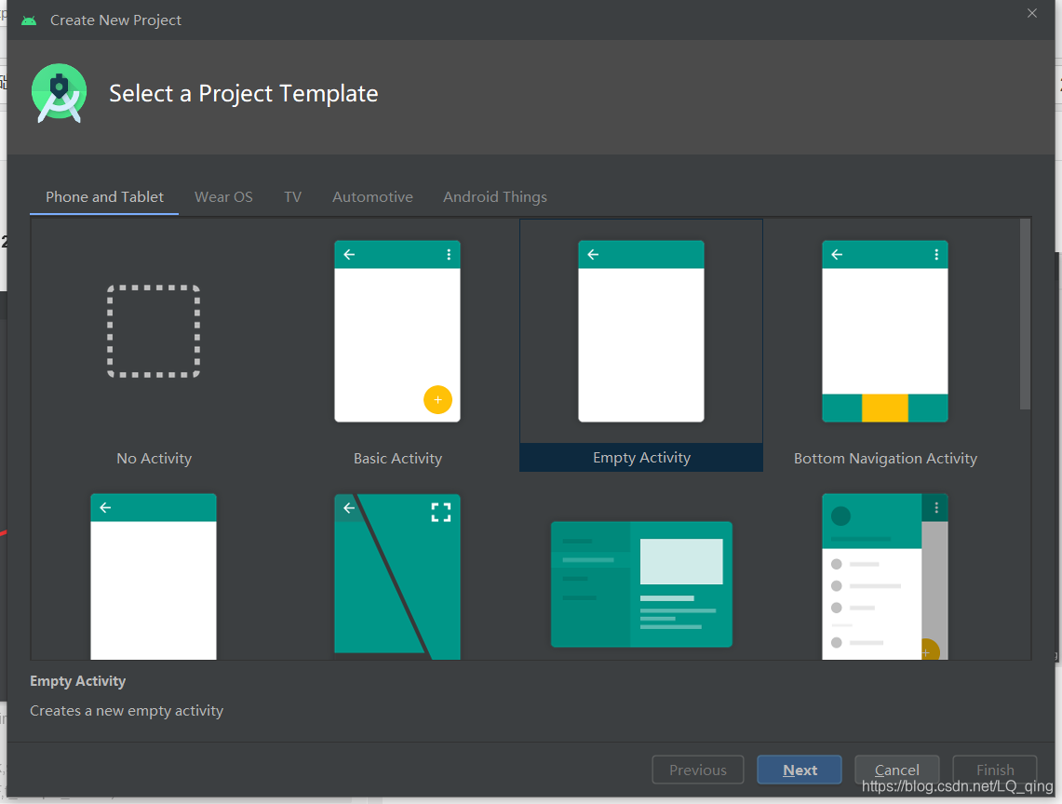The width and height of the screenshot is (1062, 804).
Task: Select the Bottom Navigation Activity thumbnail
Action: click(885, 331)
